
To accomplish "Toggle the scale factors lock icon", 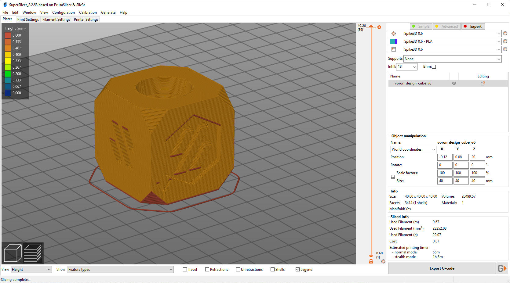I will pyautogui.click(x=393, y=177).
